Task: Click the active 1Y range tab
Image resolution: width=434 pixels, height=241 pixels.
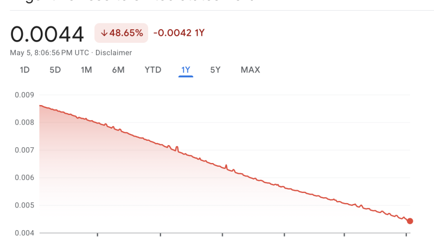Action: 186,70
